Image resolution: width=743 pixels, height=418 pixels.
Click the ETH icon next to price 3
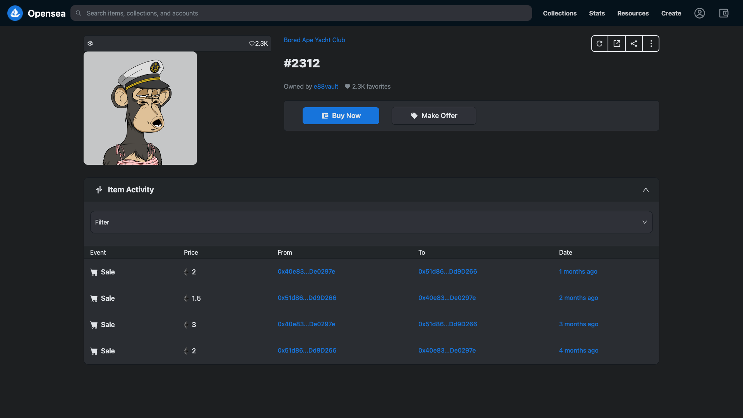[x=186, y=325]
